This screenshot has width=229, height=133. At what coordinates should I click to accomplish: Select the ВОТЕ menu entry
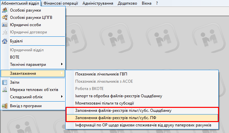click(15, 57)
